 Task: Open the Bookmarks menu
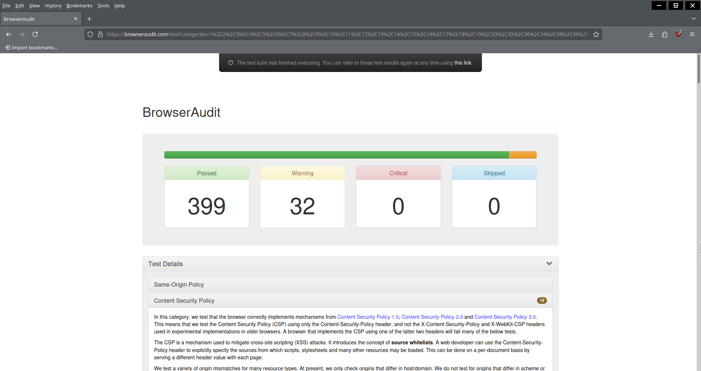(79, 5)
